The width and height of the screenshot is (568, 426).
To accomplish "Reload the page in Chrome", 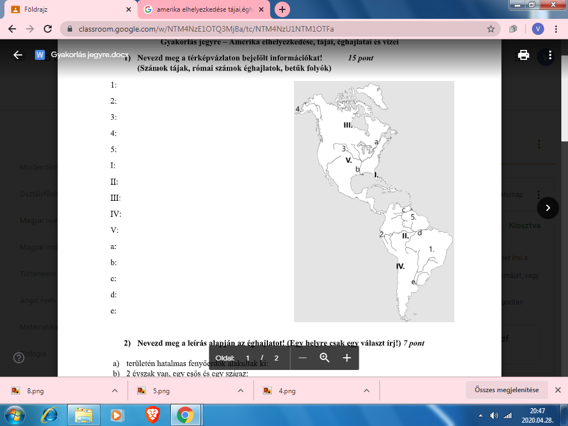I will click(x=48, y=29).
